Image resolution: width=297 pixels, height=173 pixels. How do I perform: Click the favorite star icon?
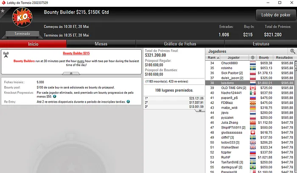pyautogui.click(x=3, y=11)
